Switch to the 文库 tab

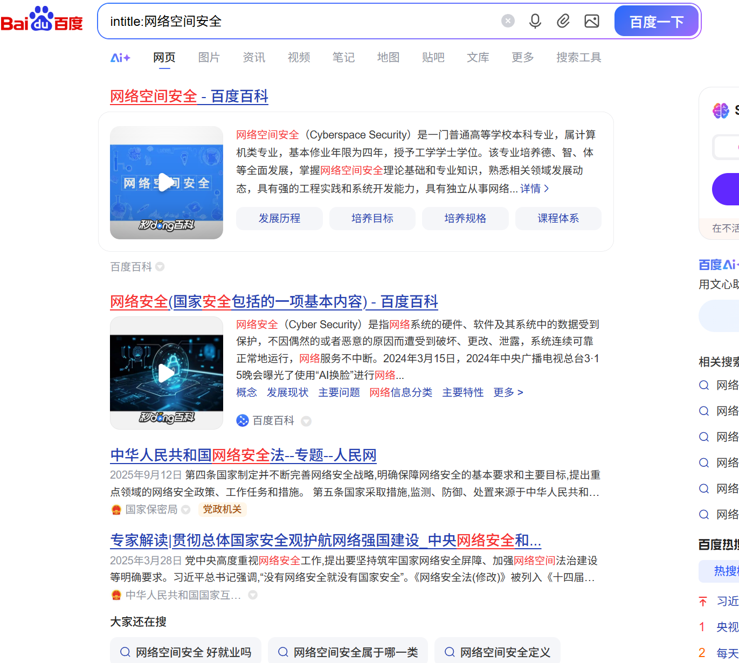[x=478, y=58]
